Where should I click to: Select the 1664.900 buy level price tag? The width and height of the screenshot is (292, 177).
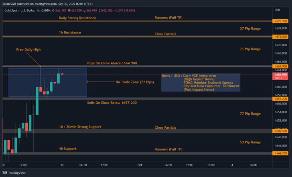[x=281, y=66]
